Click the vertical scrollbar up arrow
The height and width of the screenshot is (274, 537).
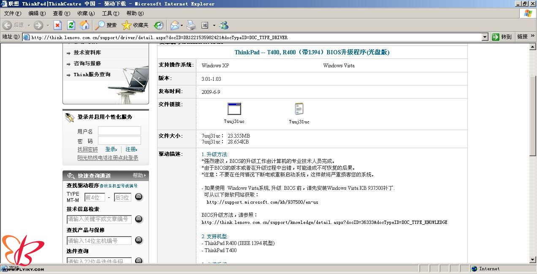click(x=533, y=47)
